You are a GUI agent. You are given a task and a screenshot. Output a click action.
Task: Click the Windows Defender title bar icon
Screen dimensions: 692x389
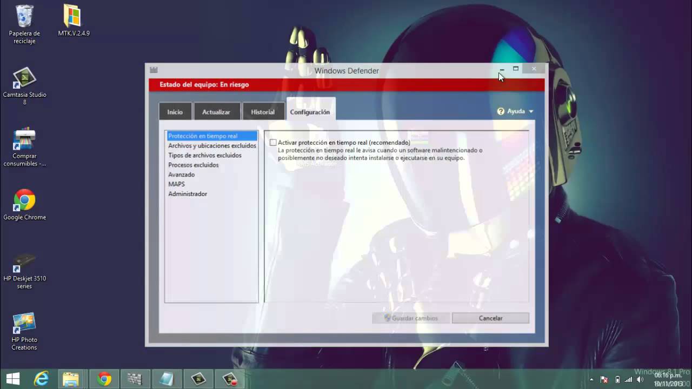(154, 70)
